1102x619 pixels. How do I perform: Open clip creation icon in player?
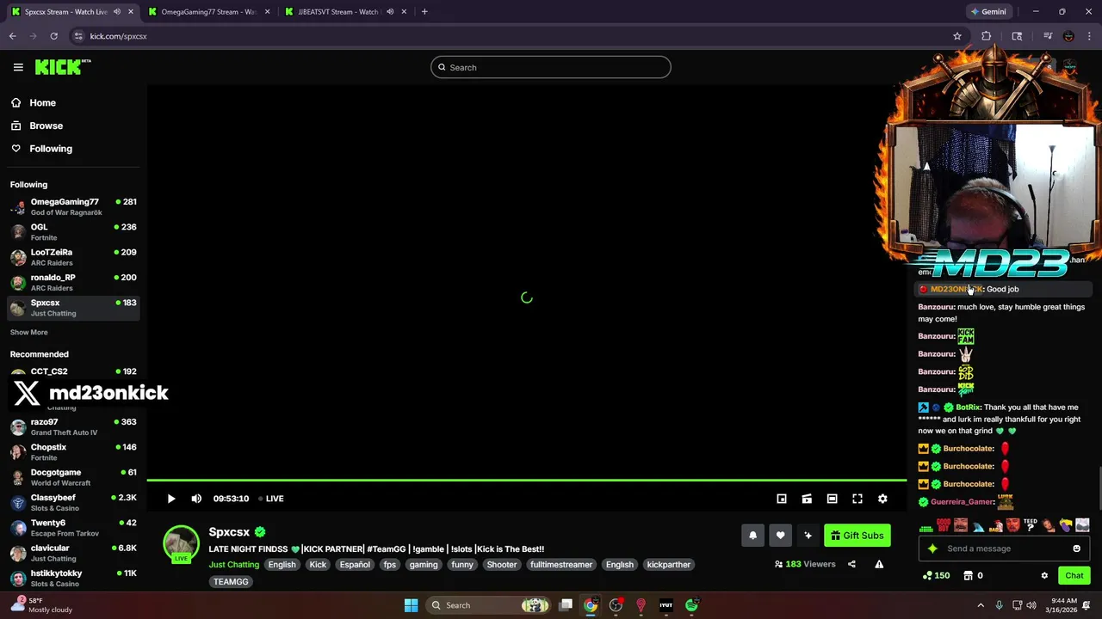click(x=807, y=499)
